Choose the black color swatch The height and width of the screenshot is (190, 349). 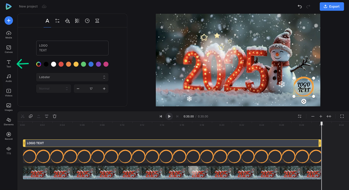(46, 64)
